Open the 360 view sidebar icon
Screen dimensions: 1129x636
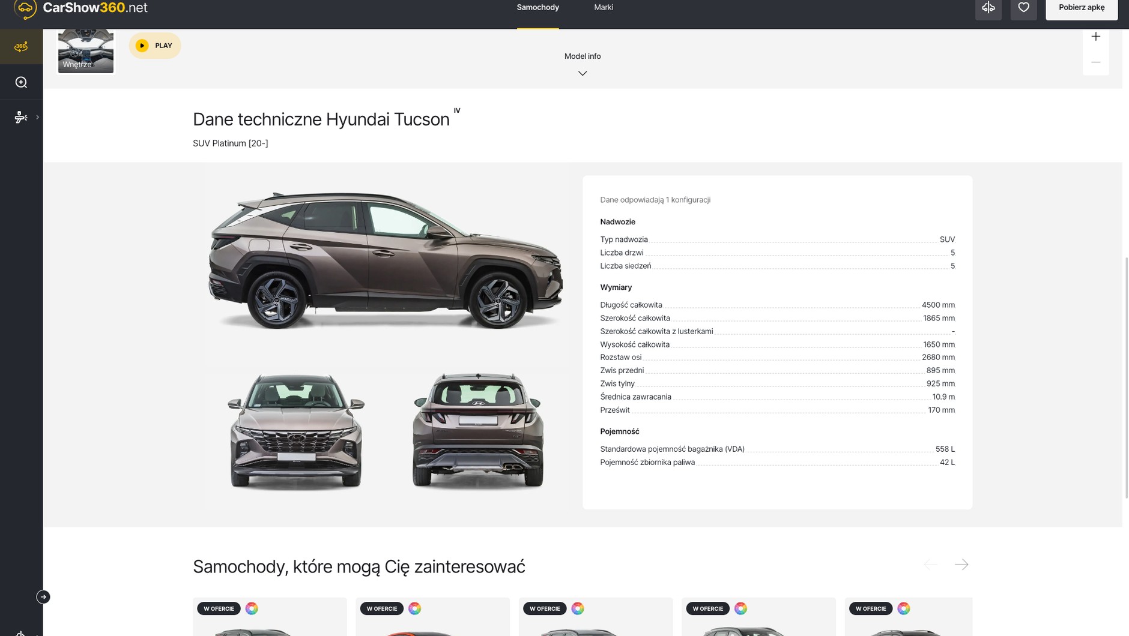pos(21,46)
